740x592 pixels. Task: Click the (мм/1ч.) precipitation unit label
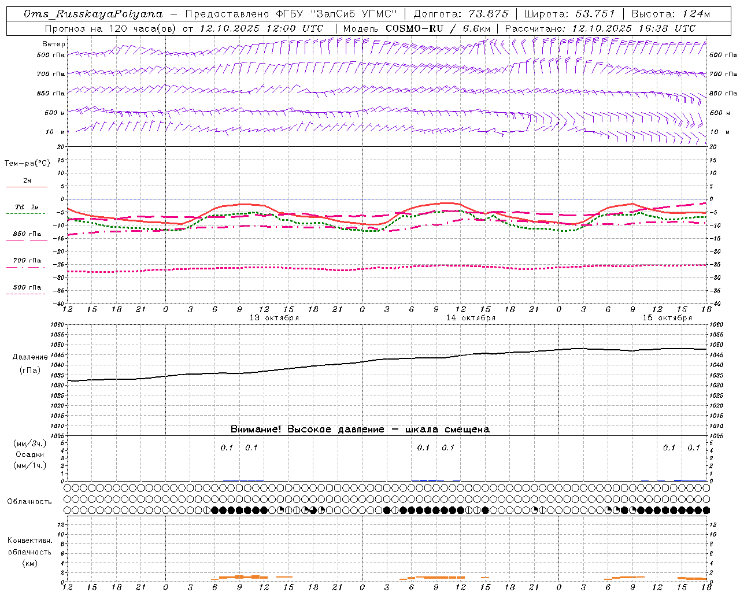coord(30,465)
